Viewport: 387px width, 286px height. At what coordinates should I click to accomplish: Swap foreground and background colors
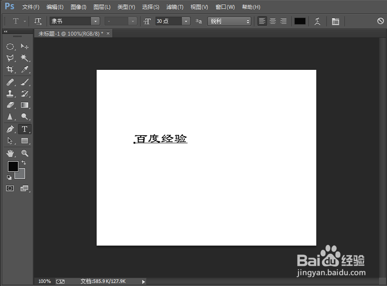[x=24, y=163]
